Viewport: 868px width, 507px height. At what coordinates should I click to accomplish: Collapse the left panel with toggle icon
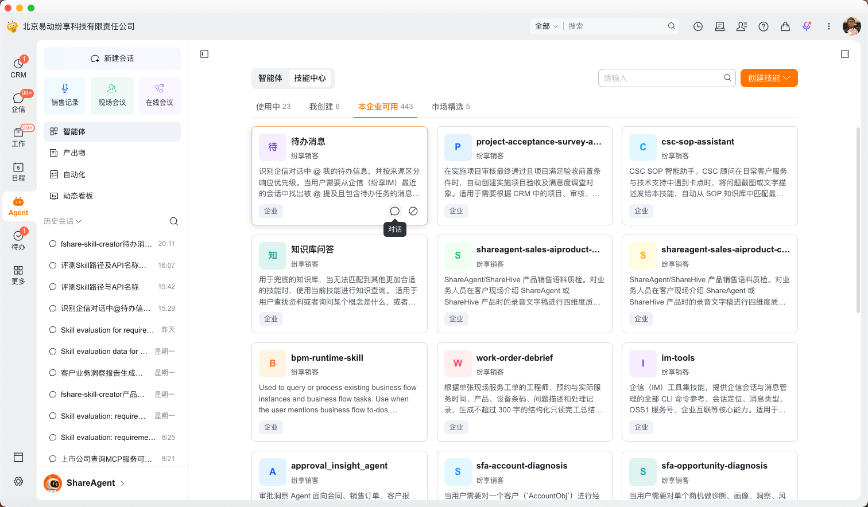point(204,54)
